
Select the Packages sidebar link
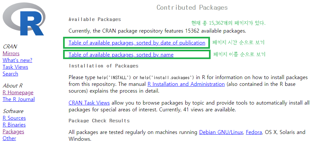(x=13, y=132)
